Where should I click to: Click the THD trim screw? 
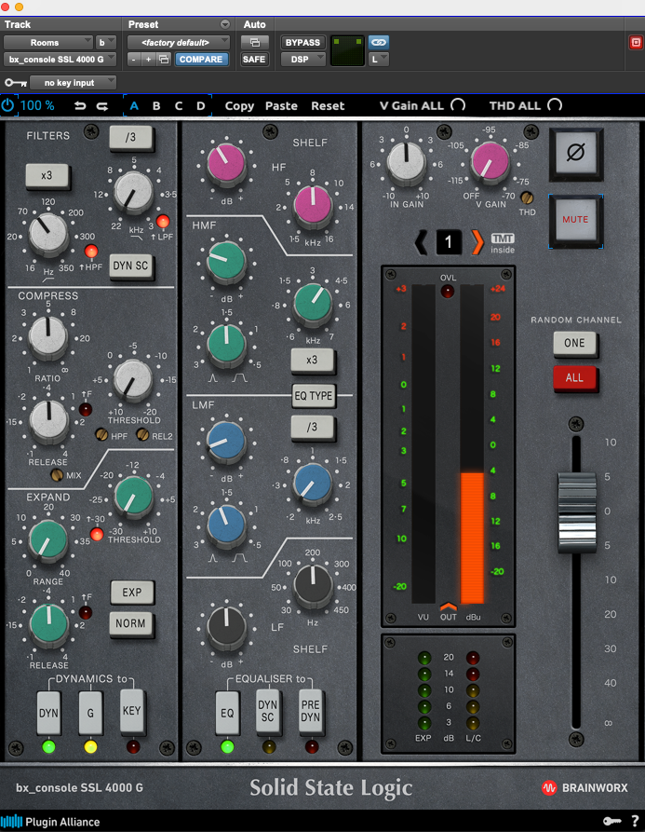[526, 198]
